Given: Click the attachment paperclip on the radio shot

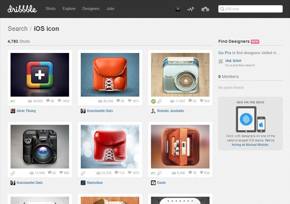Looking at the screenshot, I should click(x=159, y=101).
